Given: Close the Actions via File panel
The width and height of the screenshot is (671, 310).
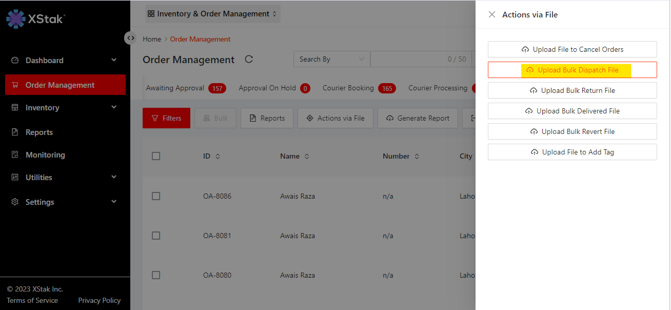Looking at the screenshot, I should (491, 14).
